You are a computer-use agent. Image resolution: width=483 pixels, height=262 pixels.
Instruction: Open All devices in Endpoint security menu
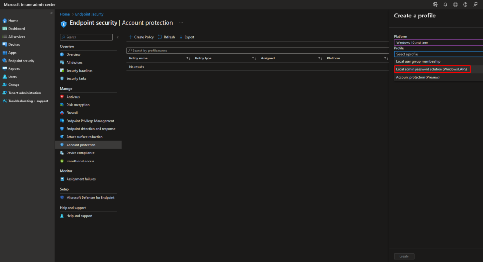point(74,63)
